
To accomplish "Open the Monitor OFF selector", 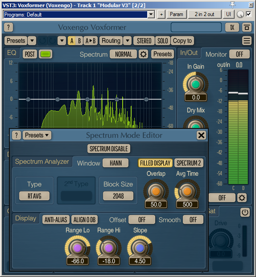I will (239, 54).
